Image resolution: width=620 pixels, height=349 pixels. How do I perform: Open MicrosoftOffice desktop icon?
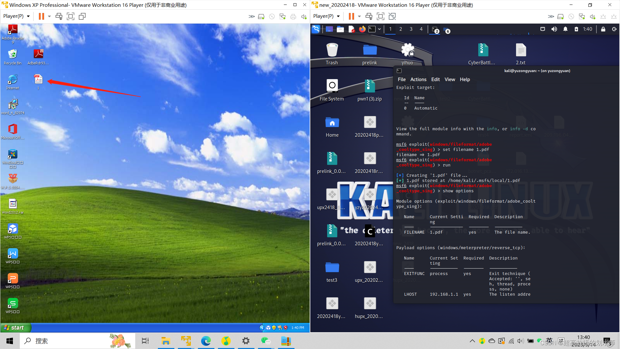click(x=13, y=132)
